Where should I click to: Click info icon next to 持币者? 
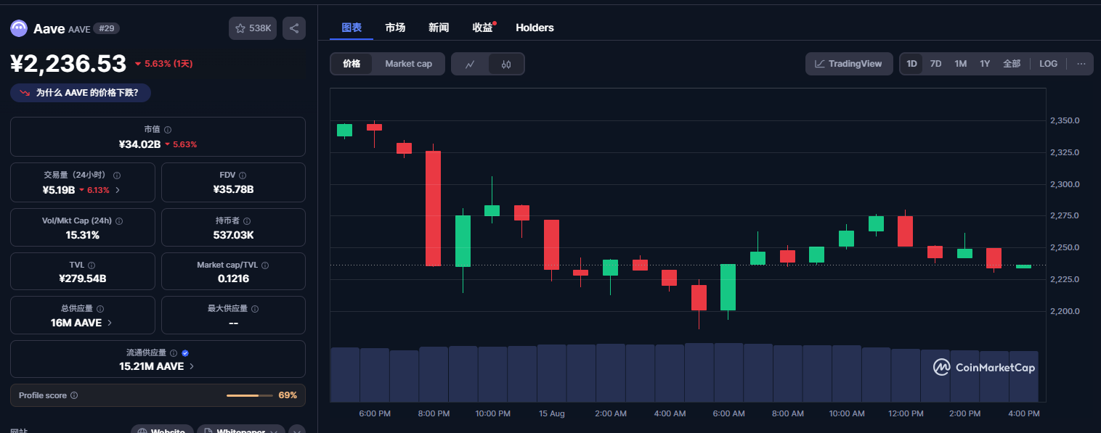point(246,220)
